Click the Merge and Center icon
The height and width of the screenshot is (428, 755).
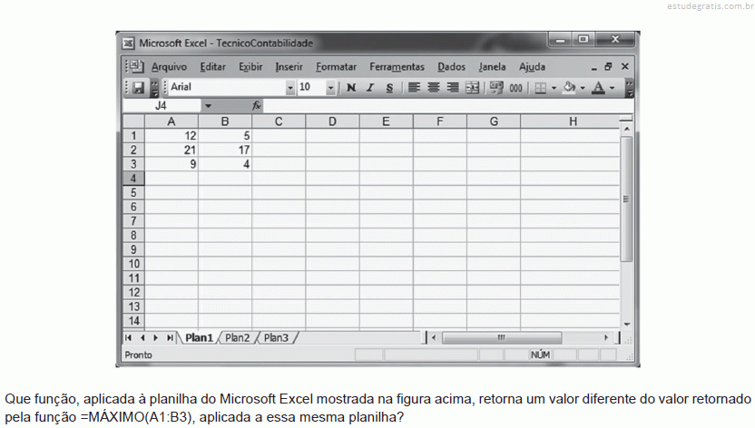[473, 88]
